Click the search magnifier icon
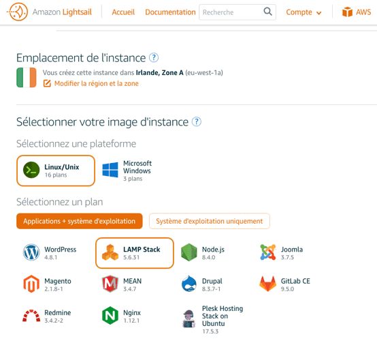377x341 pixels. (267, 12)
